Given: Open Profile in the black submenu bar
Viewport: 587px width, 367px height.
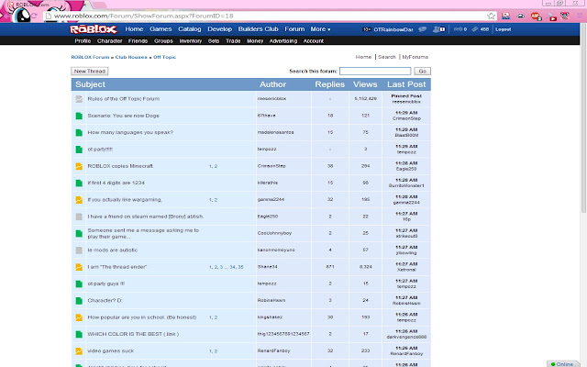Looking at the screenshot, I should point(83,40).
